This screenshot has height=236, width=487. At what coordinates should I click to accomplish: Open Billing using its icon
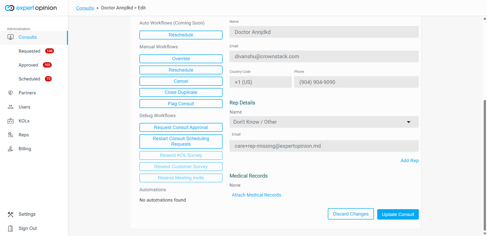(10, 149)
